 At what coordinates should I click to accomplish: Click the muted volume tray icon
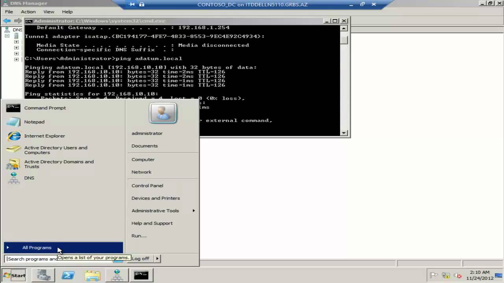pos(458,275)
